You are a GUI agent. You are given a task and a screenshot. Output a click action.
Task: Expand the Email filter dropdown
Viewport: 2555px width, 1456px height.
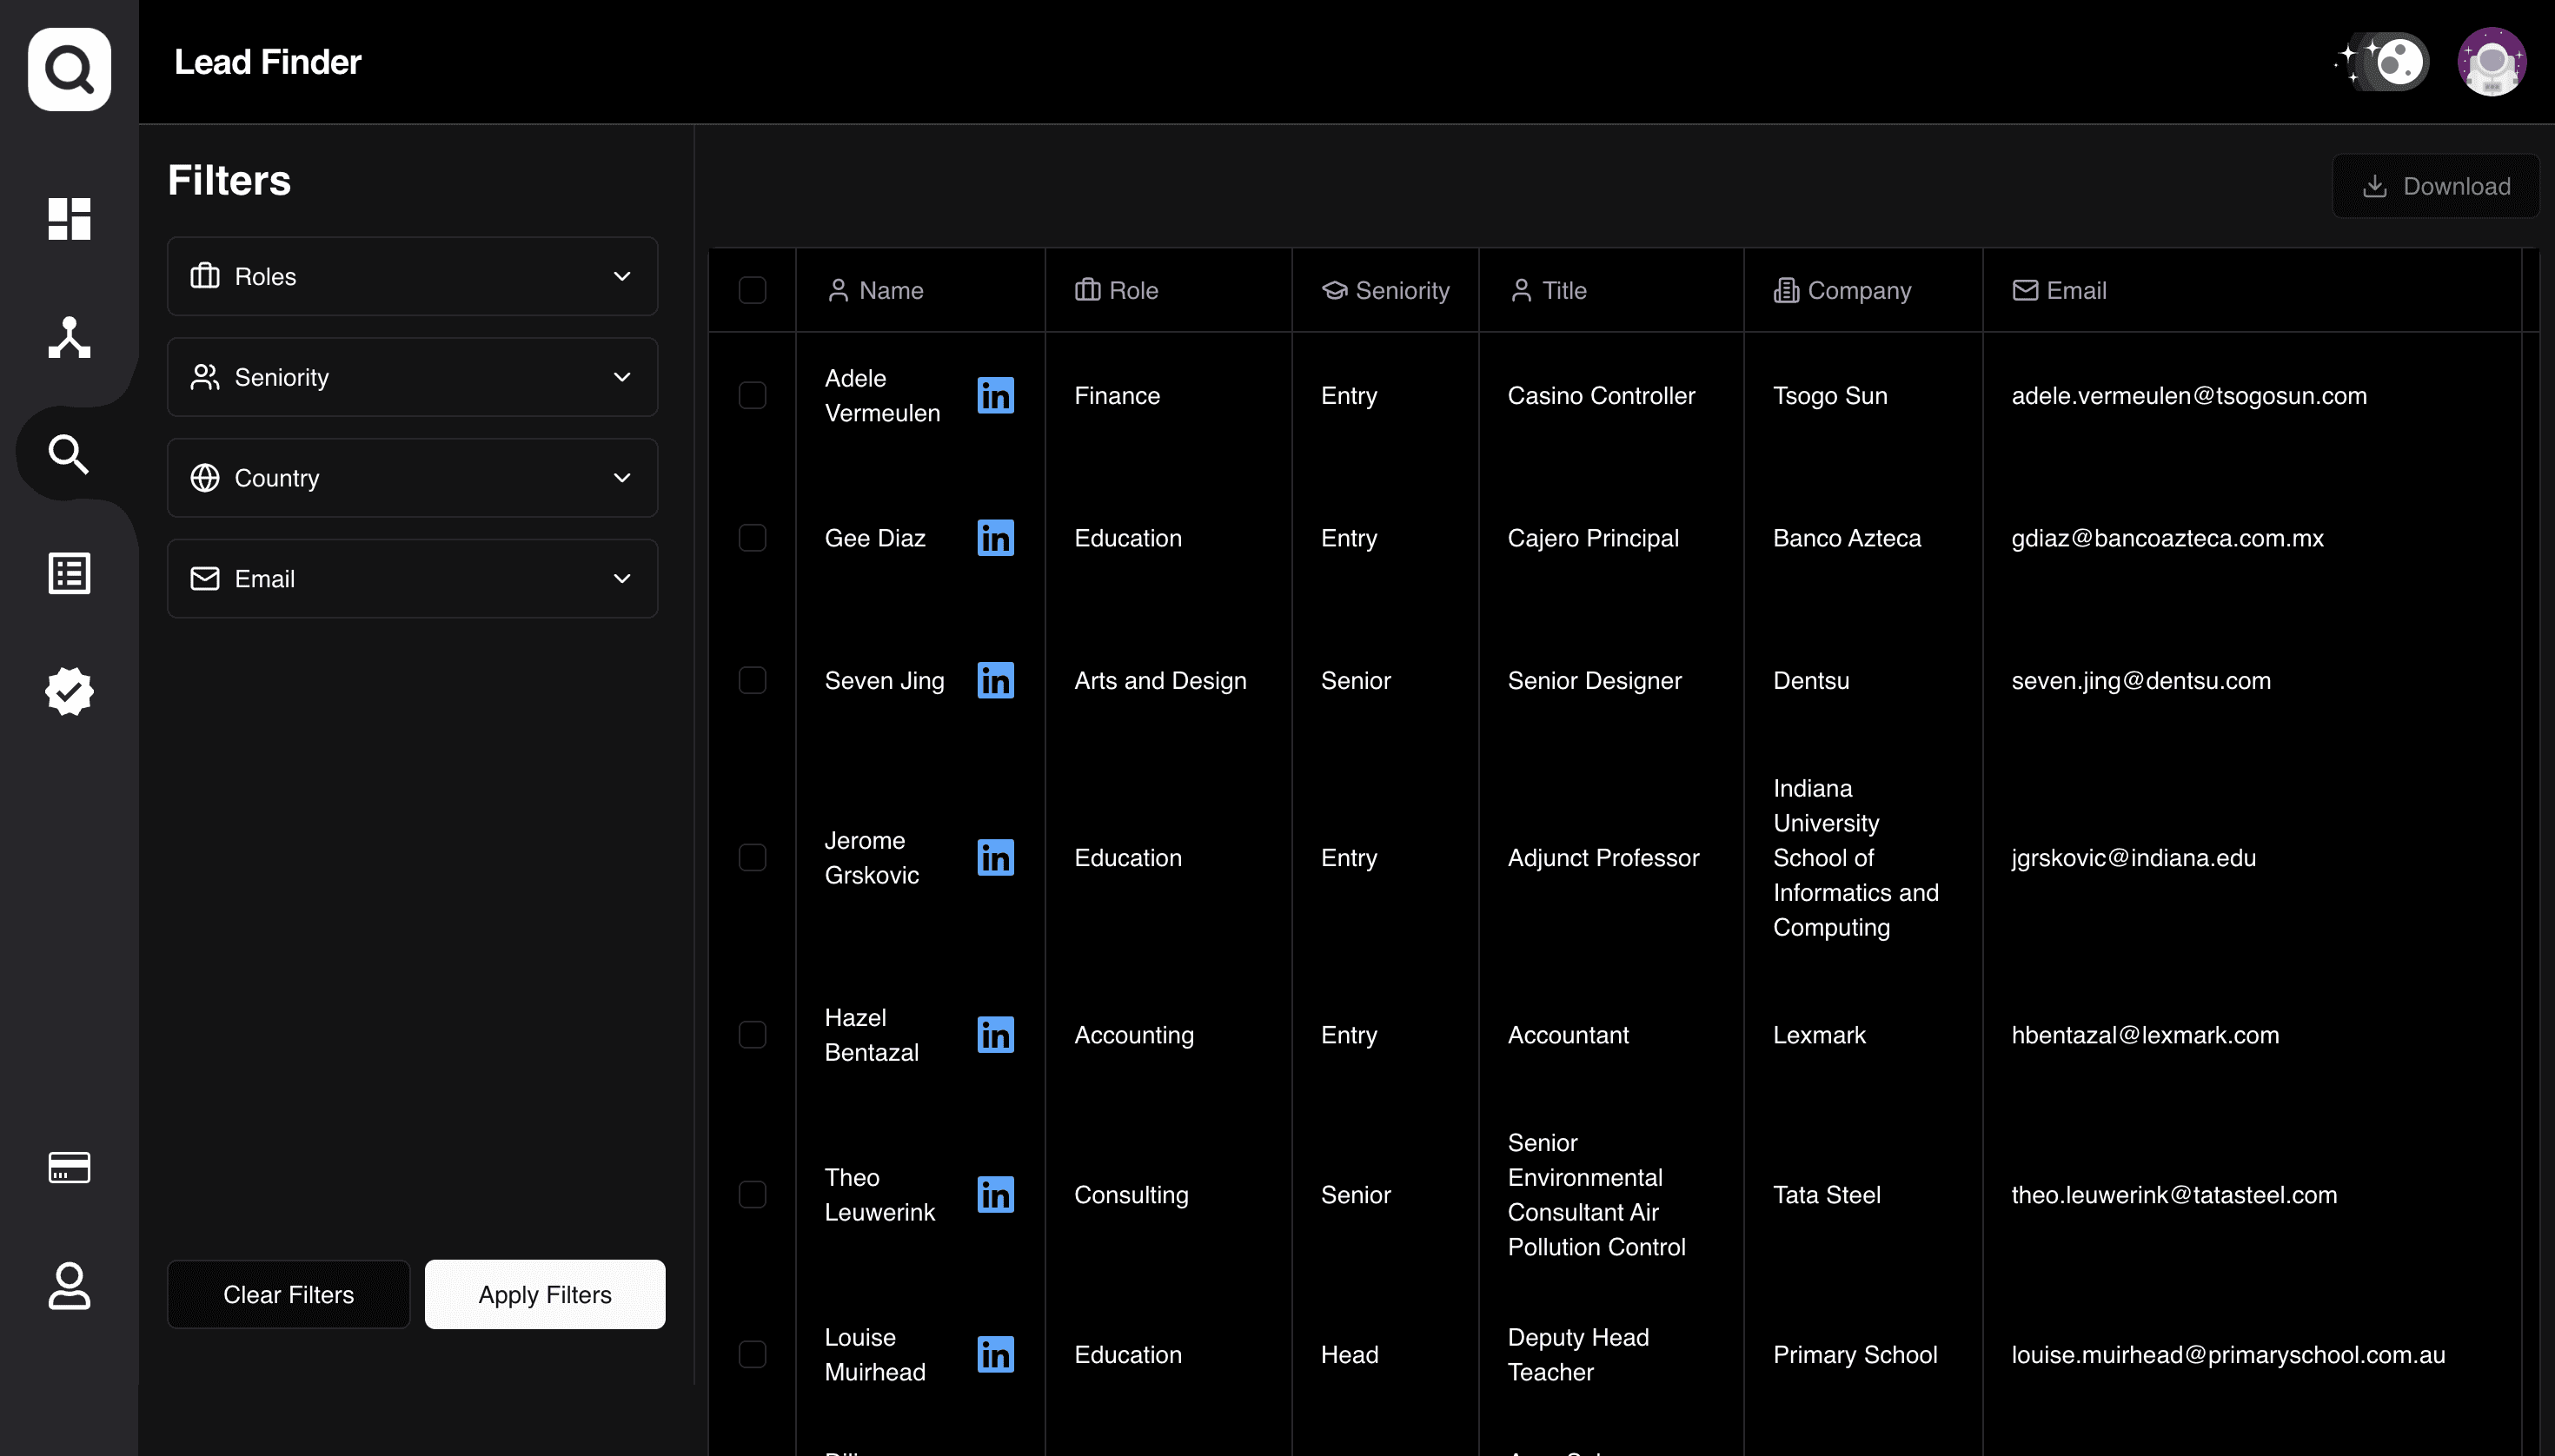[412, 579]
